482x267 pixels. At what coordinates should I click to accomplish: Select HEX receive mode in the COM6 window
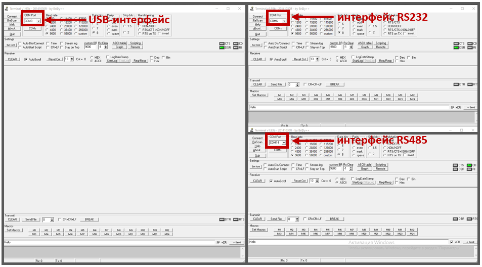(337, 58)
